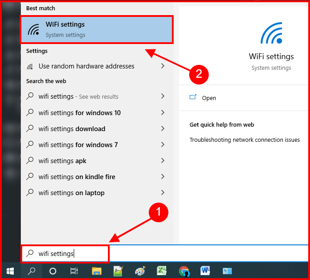Viewport: 310px width, 280px height.
Task: Click the Best match header
Action: click(x=40, y=8)
